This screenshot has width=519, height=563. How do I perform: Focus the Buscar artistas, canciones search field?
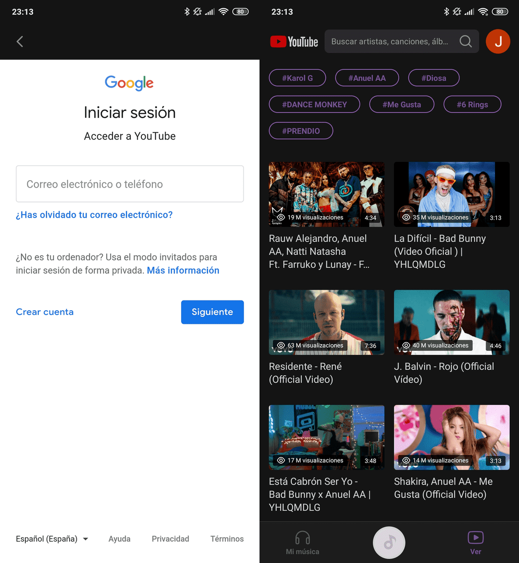[402, 41]
